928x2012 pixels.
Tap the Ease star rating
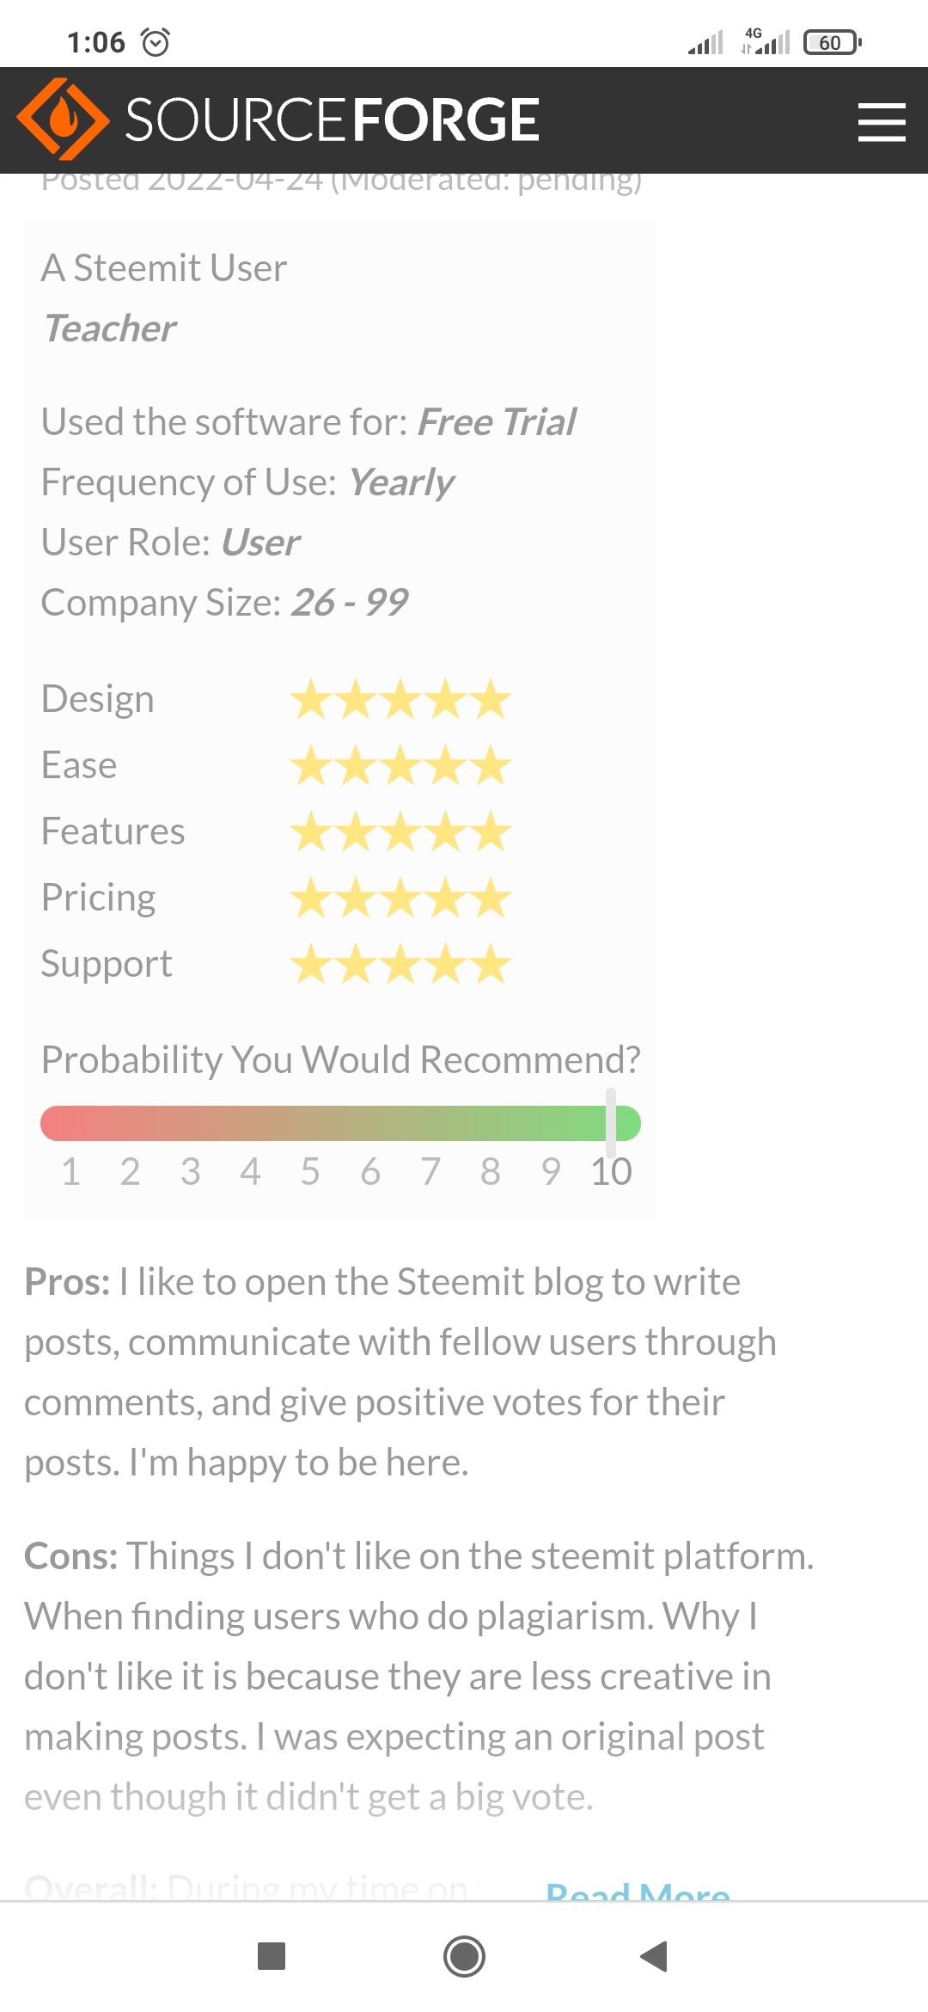(x=400, y=765)
